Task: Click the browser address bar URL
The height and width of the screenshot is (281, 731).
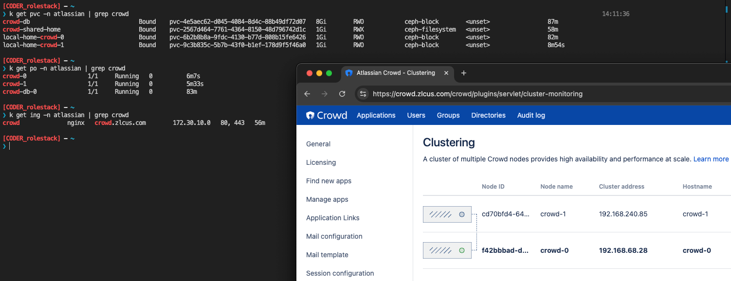Action: [x=477, y=94]
